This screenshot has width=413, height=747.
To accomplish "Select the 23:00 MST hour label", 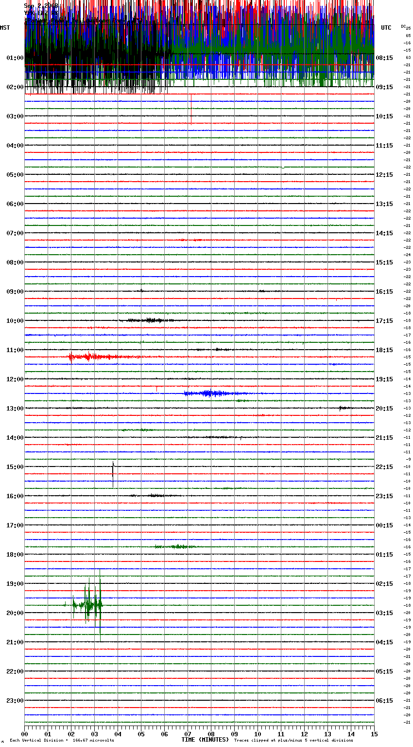I will pos(15,701).
